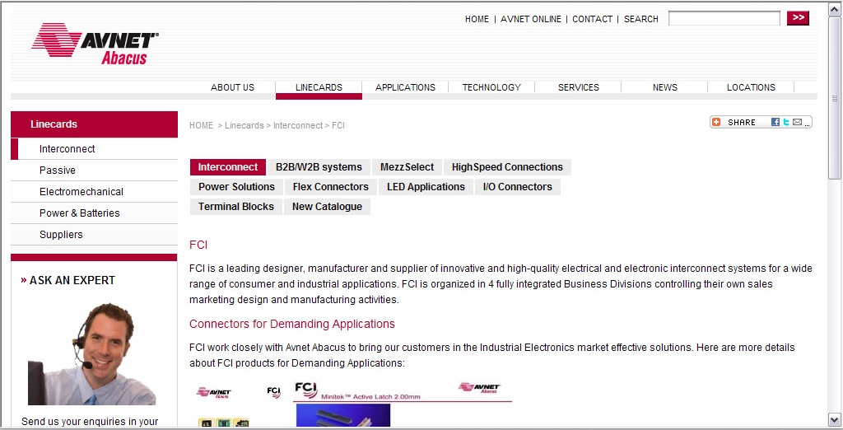Share page via Facebook icon
The width and height of the screenshot is (843, 430).
775,122
